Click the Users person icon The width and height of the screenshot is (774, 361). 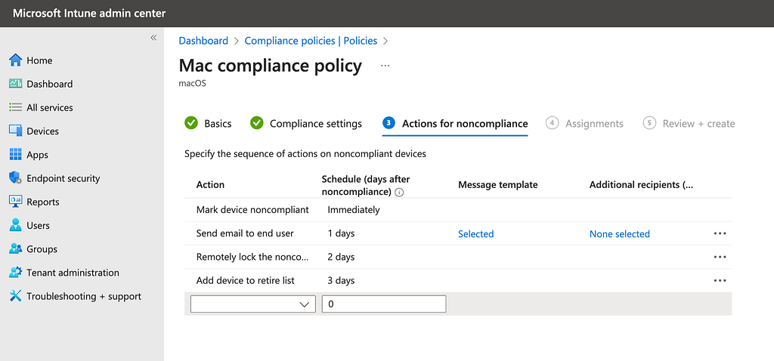16,225
